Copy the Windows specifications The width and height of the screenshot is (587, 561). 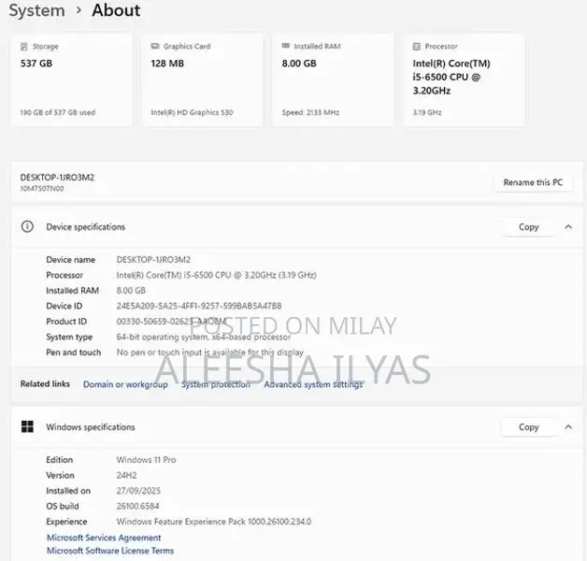click(528, 427)
